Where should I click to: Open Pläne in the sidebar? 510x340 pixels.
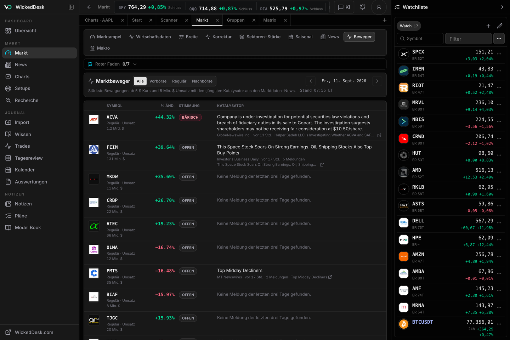tap(39, 216)
